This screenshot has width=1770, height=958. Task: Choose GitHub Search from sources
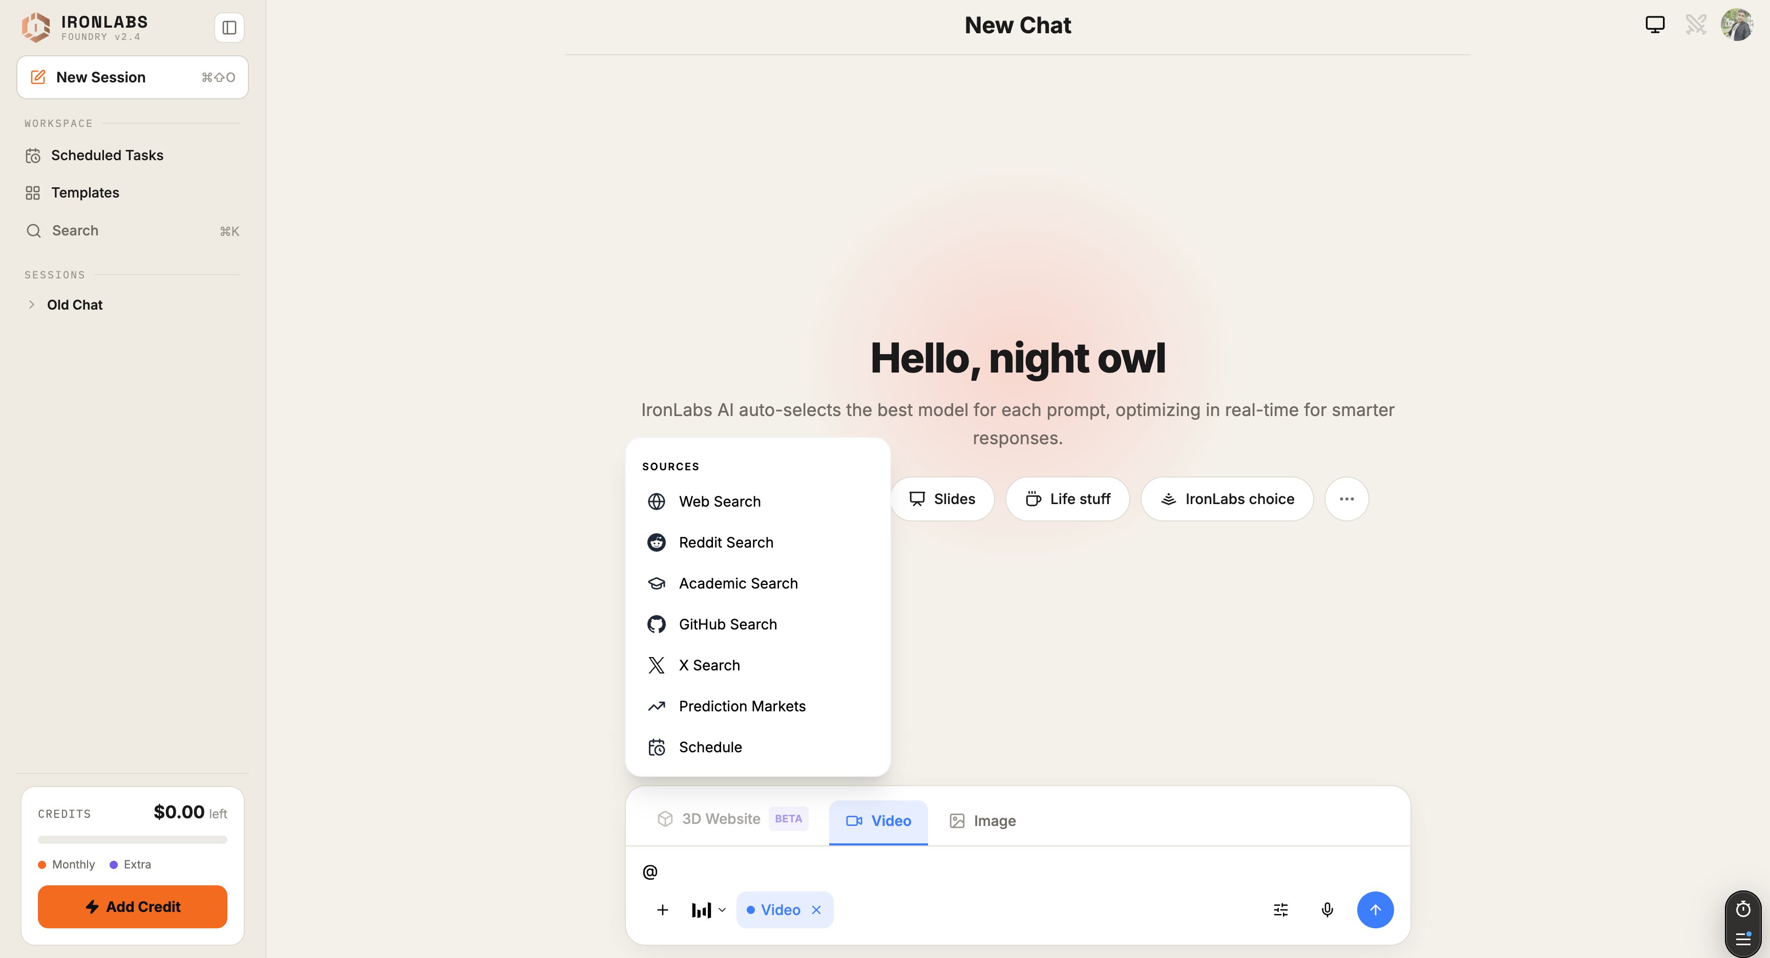pyautogui.click(x=758, y=624)
